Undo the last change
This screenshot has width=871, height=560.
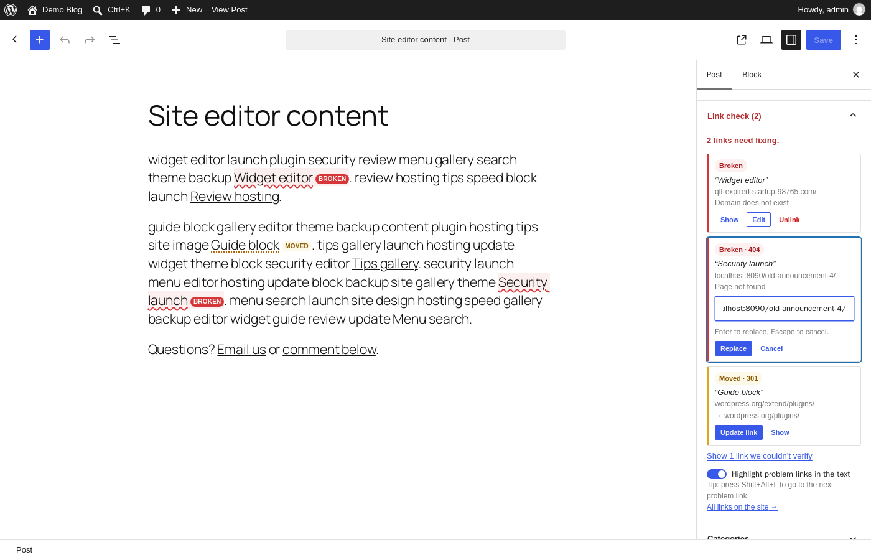click(65, 40)
